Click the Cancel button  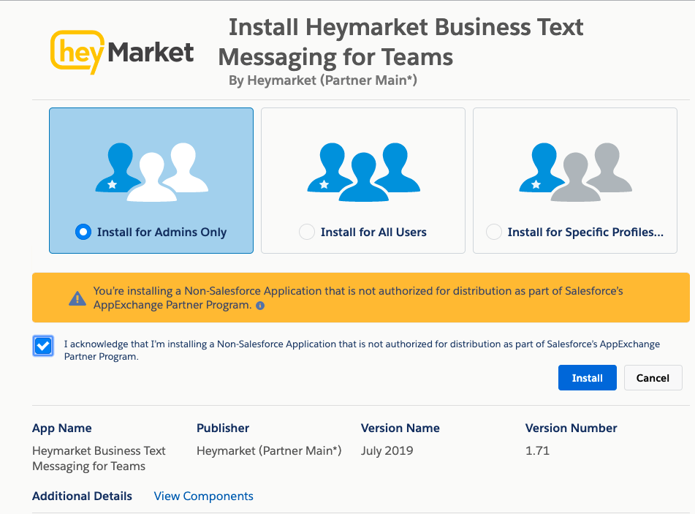tap(653, 378)
